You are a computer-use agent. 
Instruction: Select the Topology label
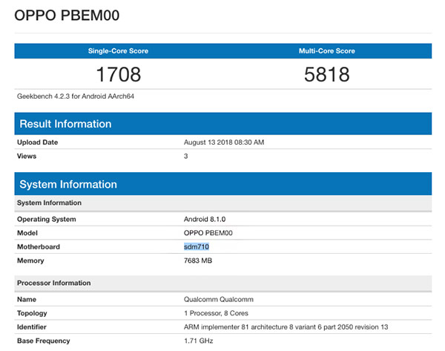(x=32, y=313)
